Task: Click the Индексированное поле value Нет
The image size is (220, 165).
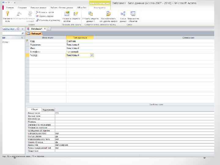Action: click(134, 139)
